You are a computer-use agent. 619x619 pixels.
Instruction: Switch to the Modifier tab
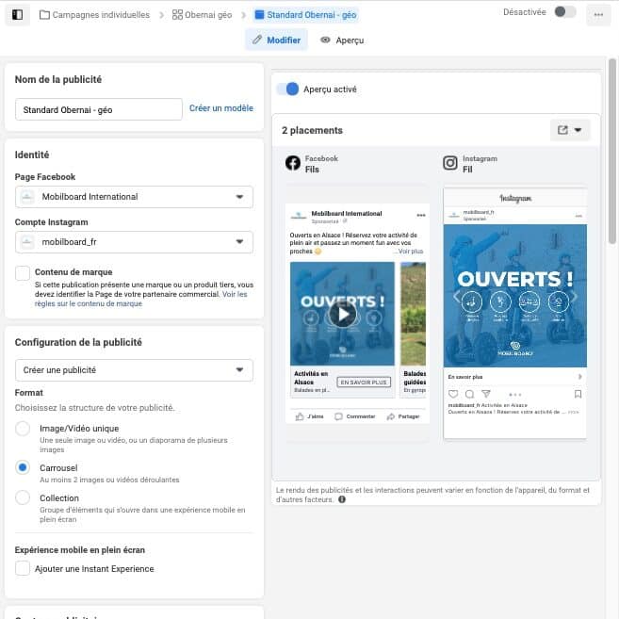coord(276,40)
